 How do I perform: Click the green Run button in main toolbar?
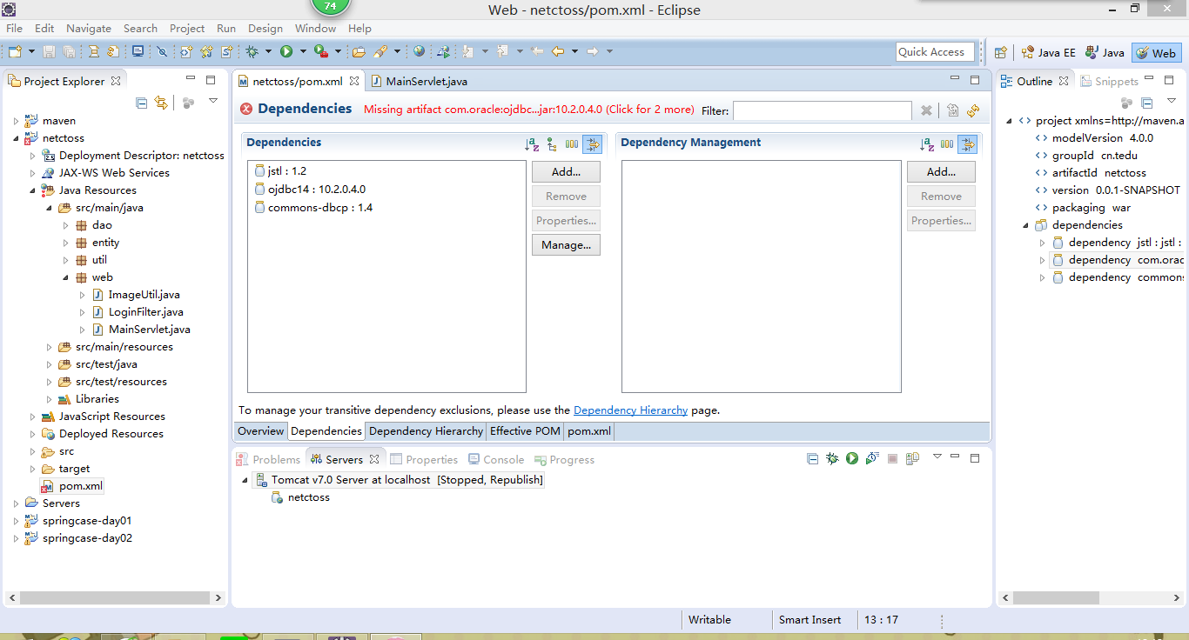[286, 51]
